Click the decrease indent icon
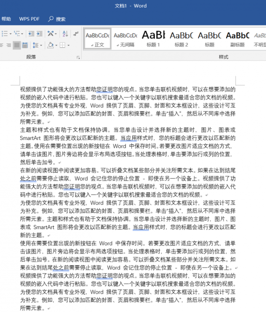The width and height of the screenshot is (266, 312). [x=30, y=34]
